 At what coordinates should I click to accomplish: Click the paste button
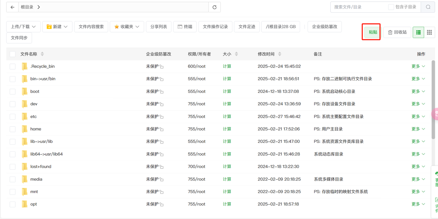pyautogui.click(x=373, y=32)
